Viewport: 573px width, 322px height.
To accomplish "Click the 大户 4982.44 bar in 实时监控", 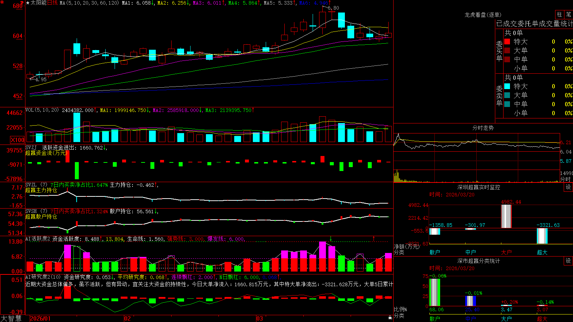I will 506,216.
